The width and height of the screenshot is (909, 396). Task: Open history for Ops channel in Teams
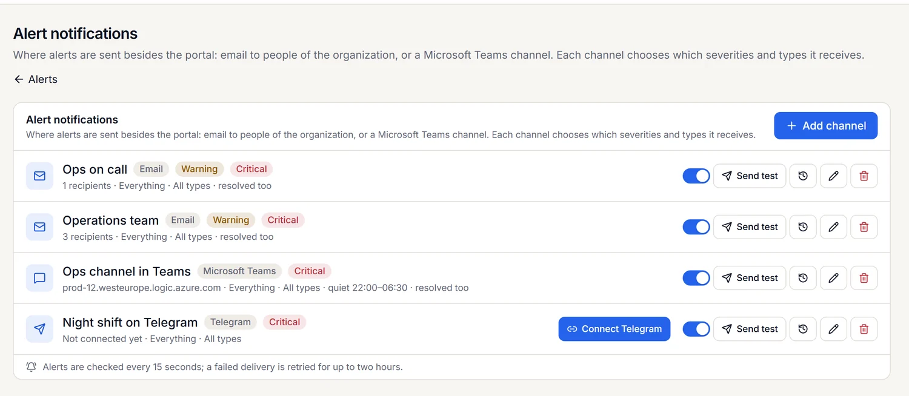pos(803,278)
